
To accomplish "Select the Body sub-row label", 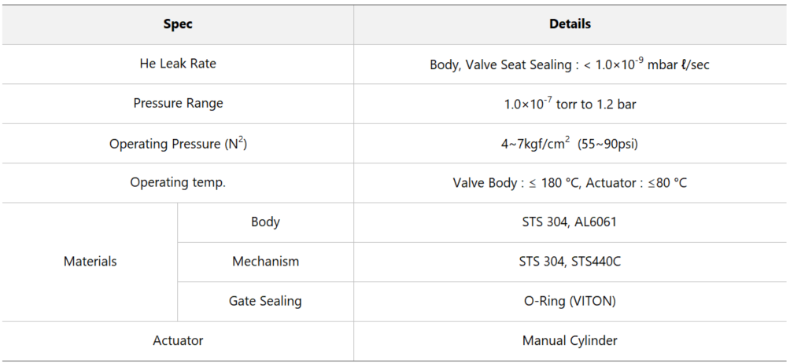I will (x=265, y=222).
